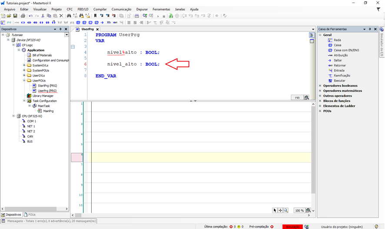
Task: Open the Compilar menu
Action: pyautogui.click(x=100, y=9)
